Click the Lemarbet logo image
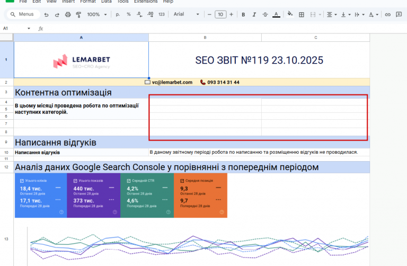The height and width of the screenshot is (266, 407). pyautogui.click(x=81, y=61)
